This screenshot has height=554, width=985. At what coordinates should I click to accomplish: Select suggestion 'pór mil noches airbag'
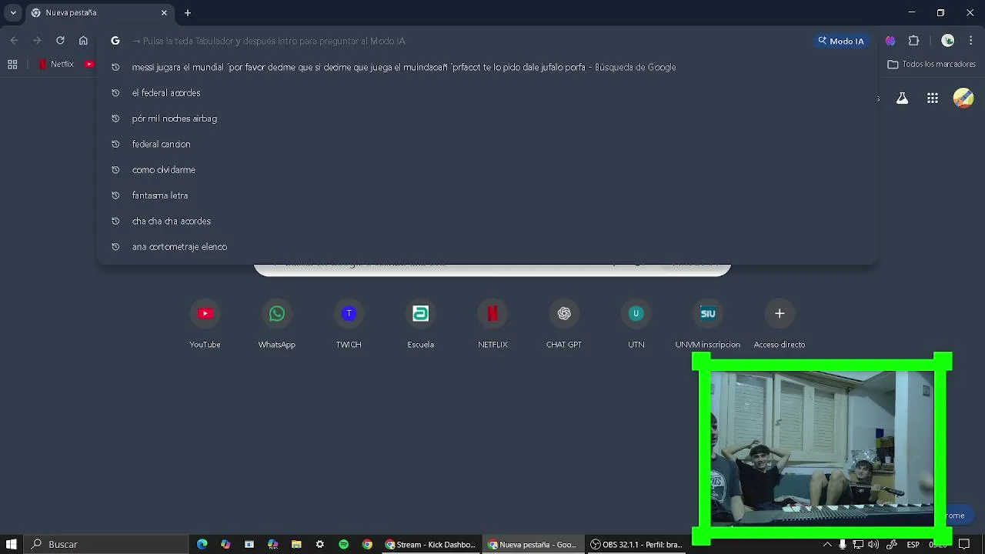click(486, 118)
